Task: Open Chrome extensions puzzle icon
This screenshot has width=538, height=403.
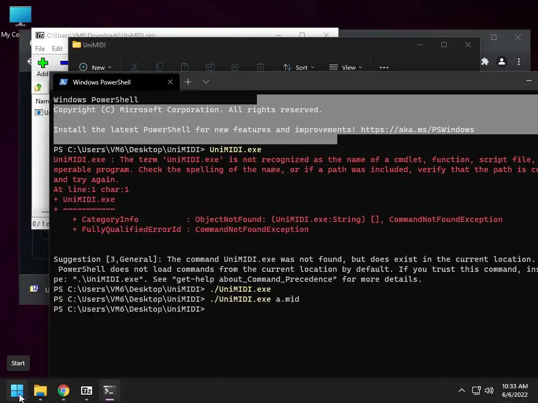Action: 485,61
